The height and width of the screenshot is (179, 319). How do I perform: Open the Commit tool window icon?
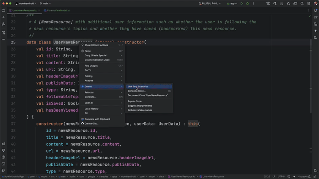pos(4,17)
